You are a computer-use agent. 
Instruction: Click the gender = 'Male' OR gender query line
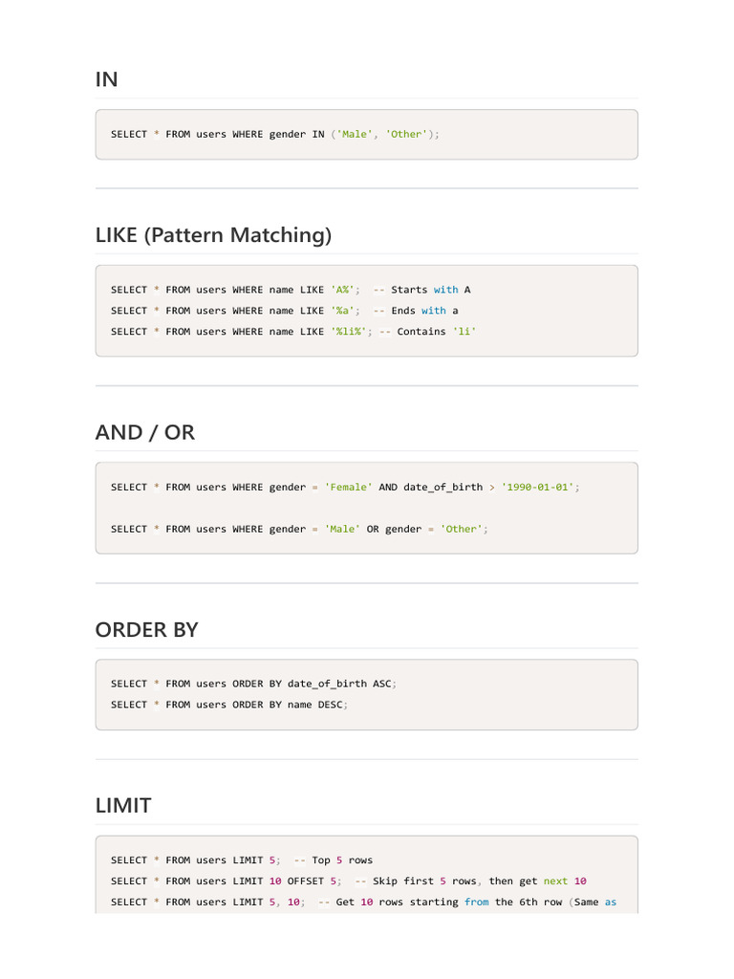click(299, 529)
